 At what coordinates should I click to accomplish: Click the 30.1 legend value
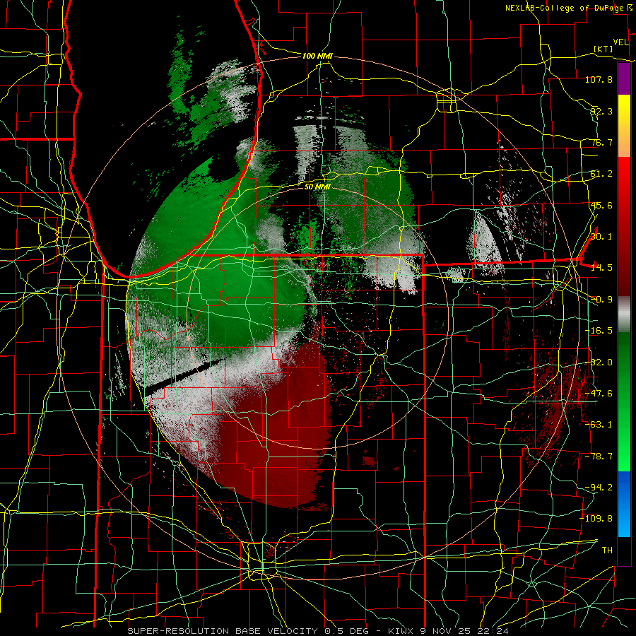tap(601, 237)
